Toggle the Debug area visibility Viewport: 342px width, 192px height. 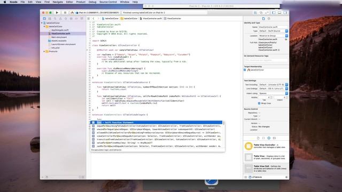click(x=279, y=13)
